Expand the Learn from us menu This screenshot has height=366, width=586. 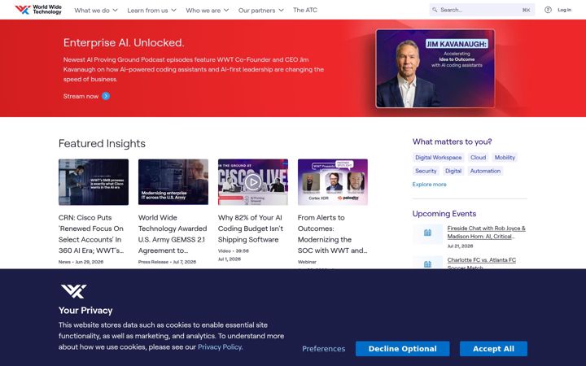click(x=151, y=11)
